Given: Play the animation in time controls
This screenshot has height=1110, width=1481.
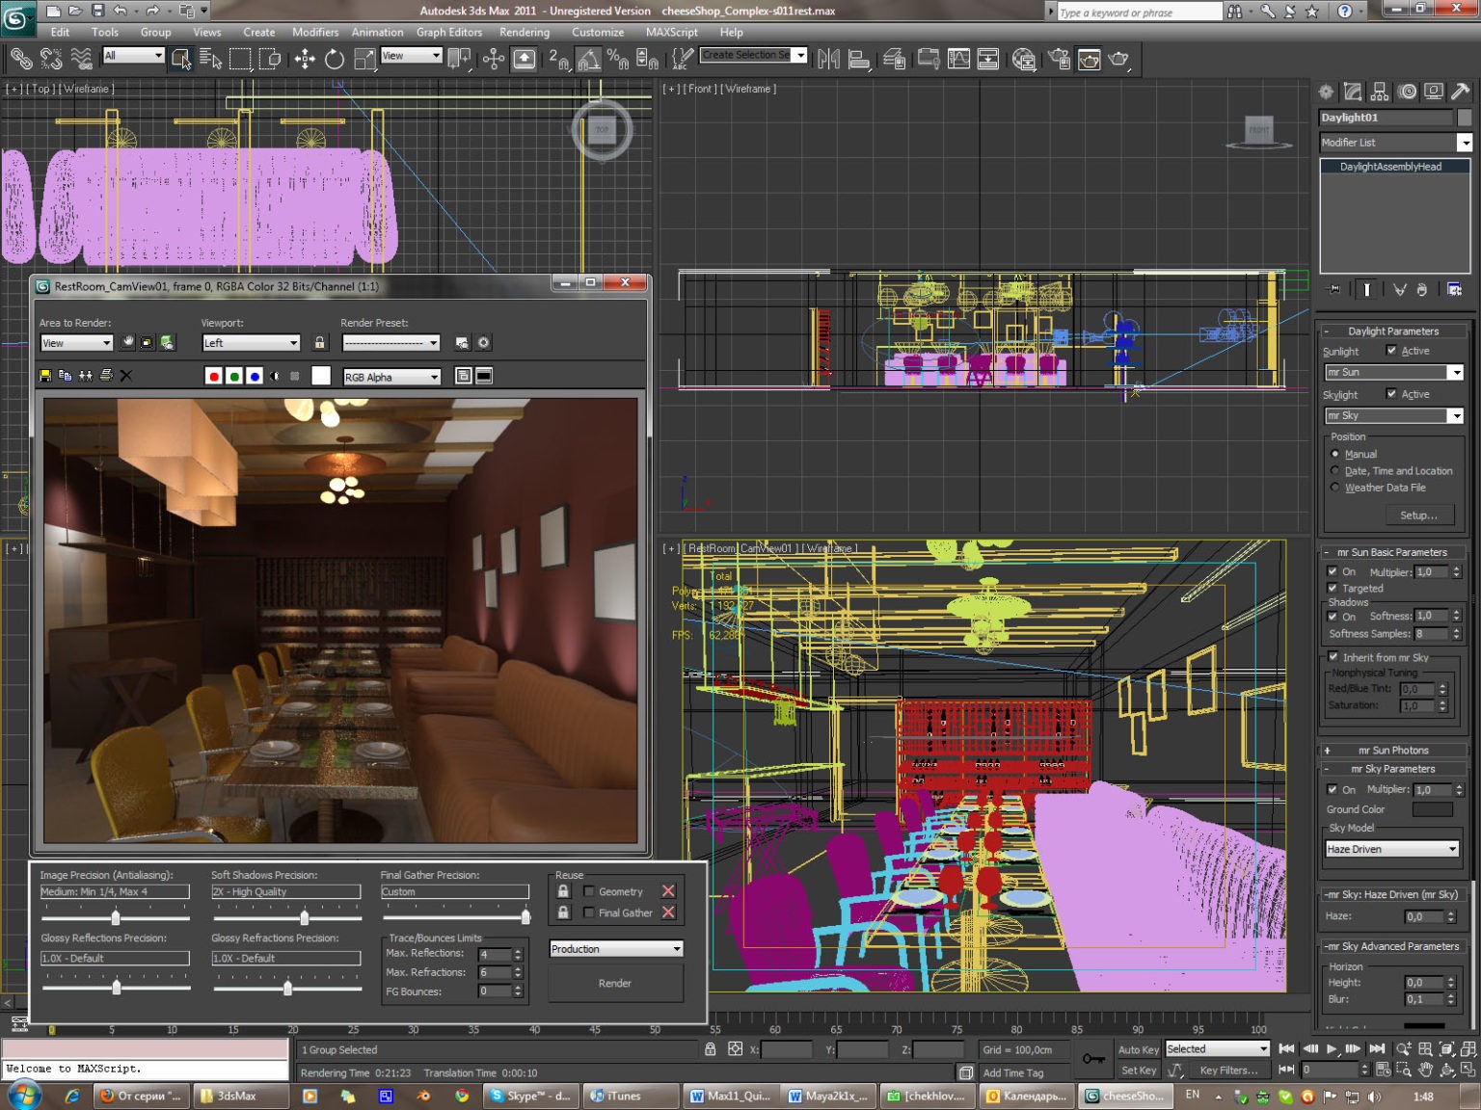Looking at the screenshot, I should [x=1332, y=1049].
